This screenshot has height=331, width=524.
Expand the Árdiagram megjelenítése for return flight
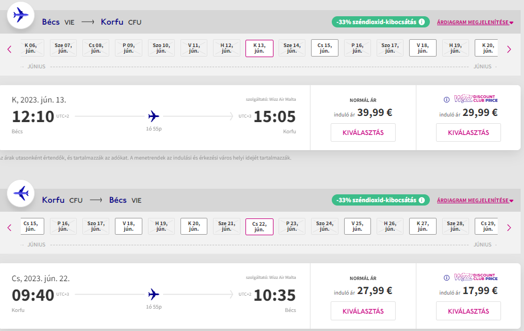tap(475, 200)
